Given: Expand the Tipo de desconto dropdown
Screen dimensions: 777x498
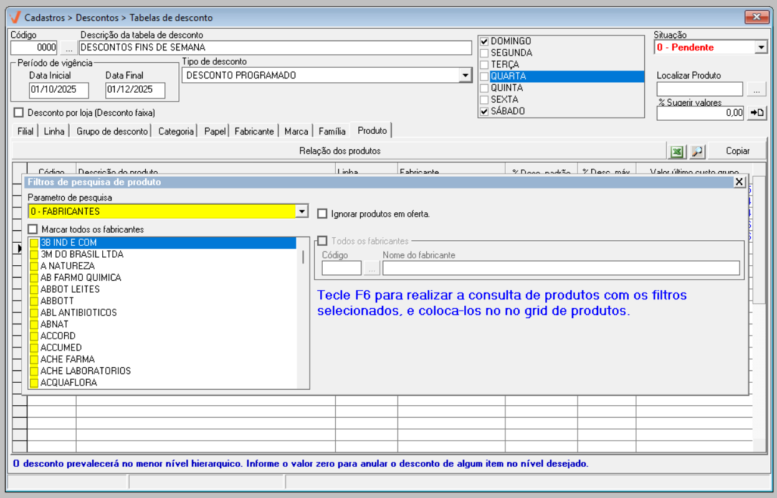Looking at the screenshot, I should pyautogui.click(x=465, y=75).
